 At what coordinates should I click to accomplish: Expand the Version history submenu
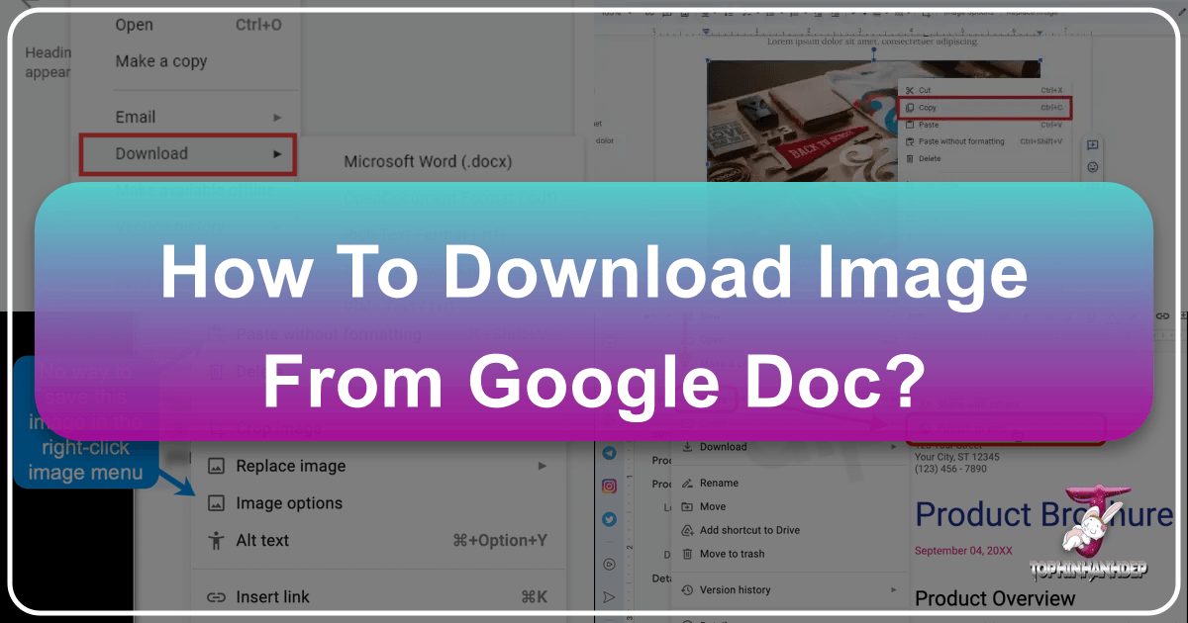tap(894, 590)
